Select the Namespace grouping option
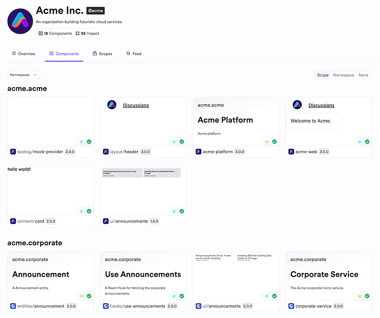This screenshot has width=380, height=318. click(343, 75)
